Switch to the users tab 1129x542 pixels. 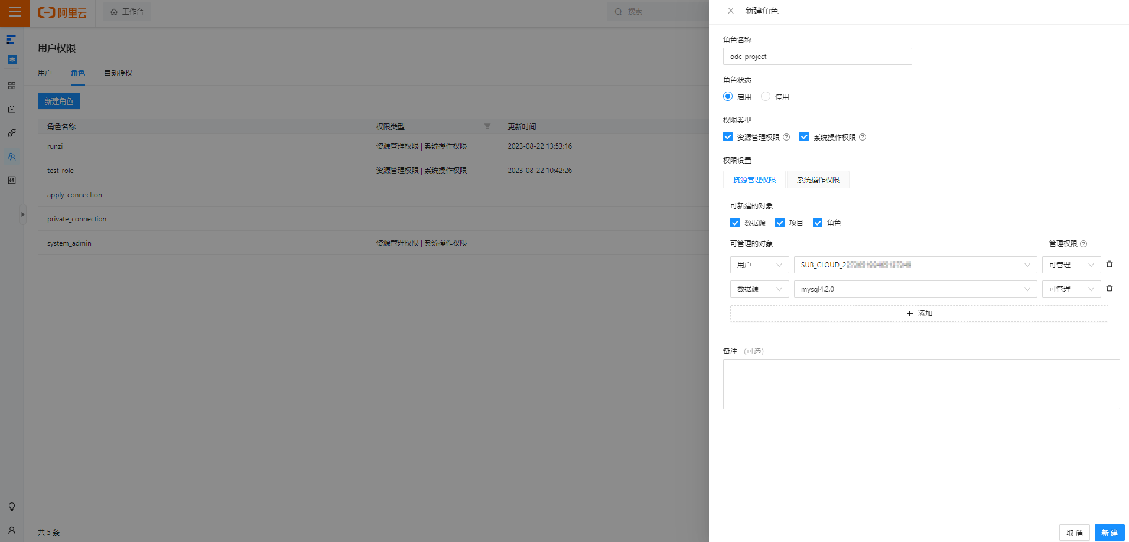coord(45,73)
